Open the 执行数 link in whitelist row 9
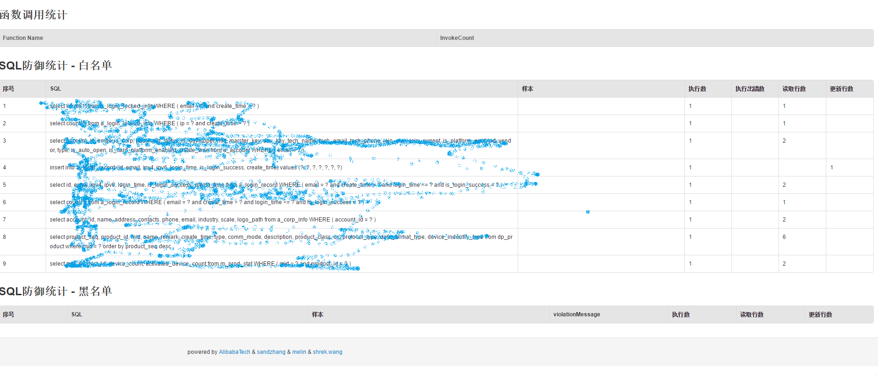Screen dimensions: 878x375 (x=690, y=264)
